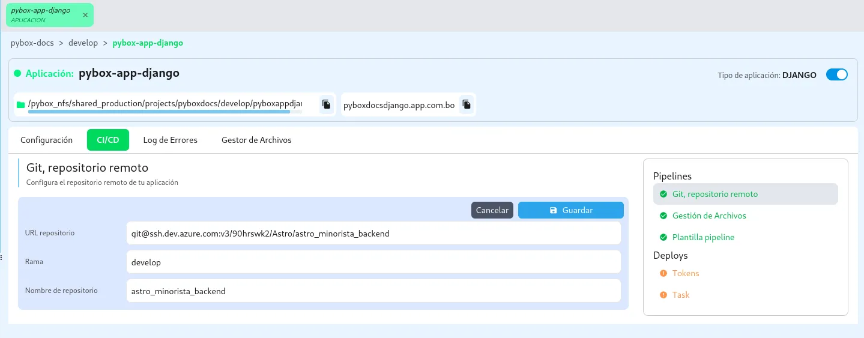864x338 pixels.
Task: Click the project path text
Action: point(165,104)
